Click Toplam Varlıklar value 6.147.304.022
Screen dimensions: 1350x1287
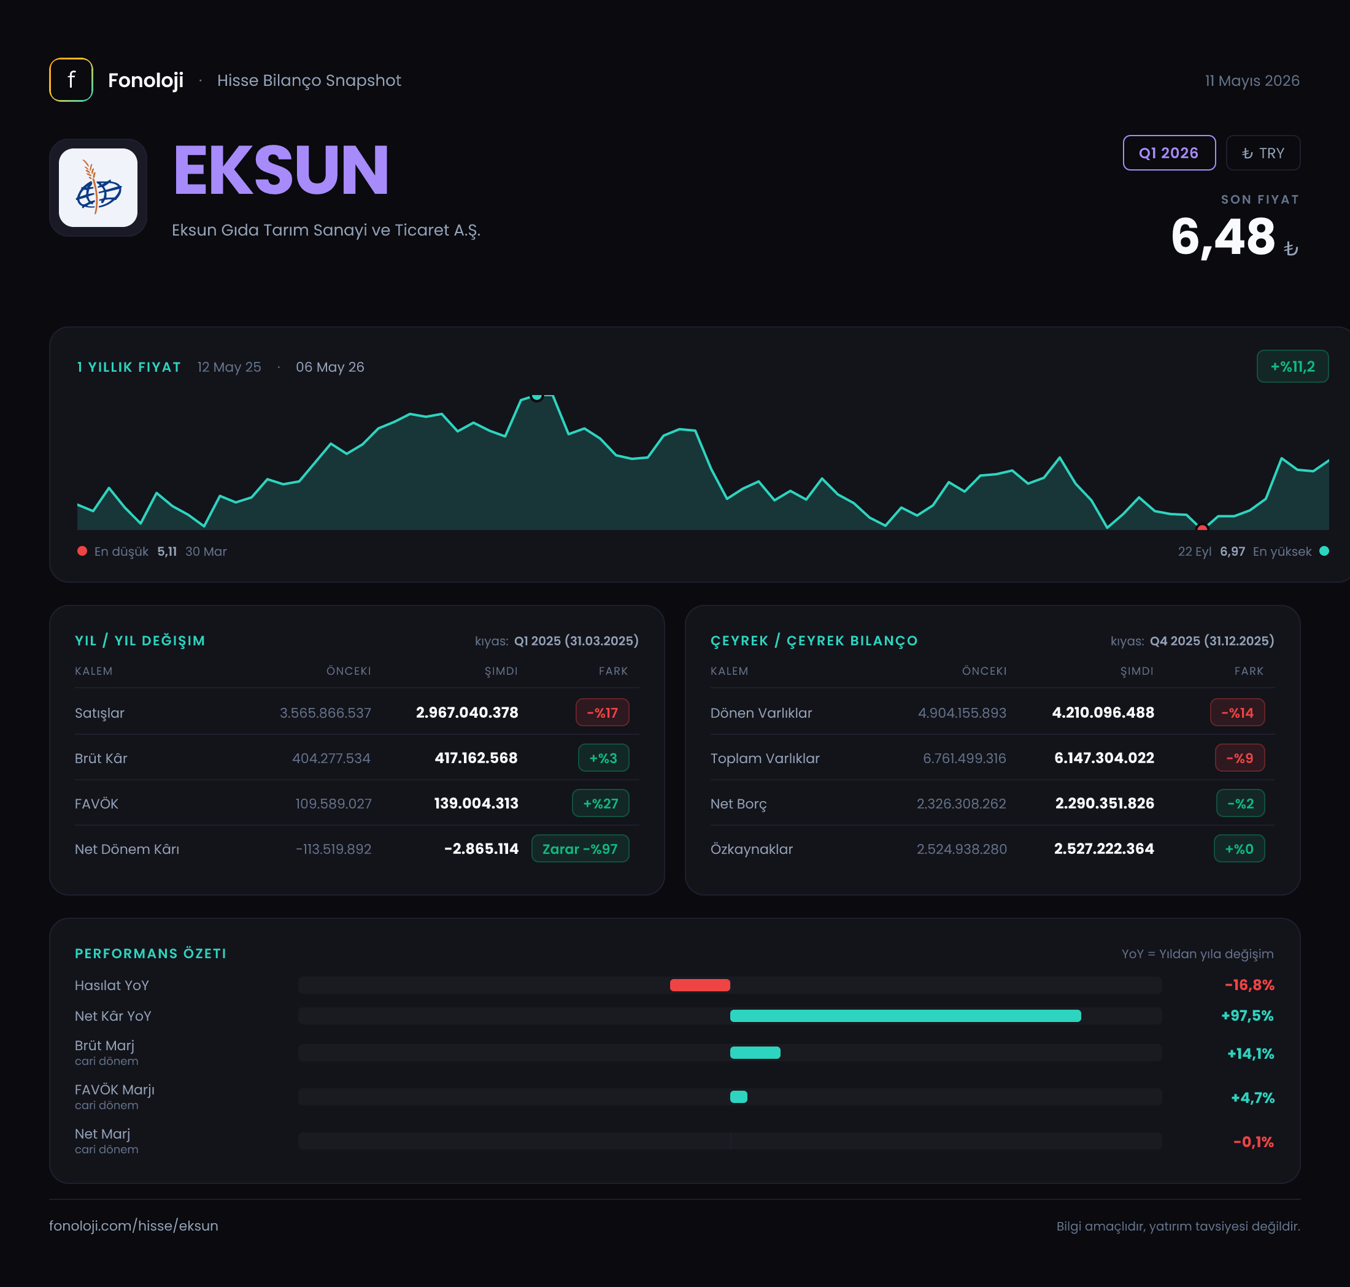[x=1103, y=758]
